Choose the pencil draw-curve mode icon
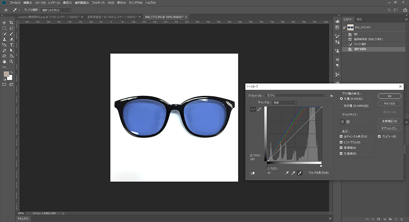The width and height of the screenshot is (409, 222). click(x=259, y=109)
